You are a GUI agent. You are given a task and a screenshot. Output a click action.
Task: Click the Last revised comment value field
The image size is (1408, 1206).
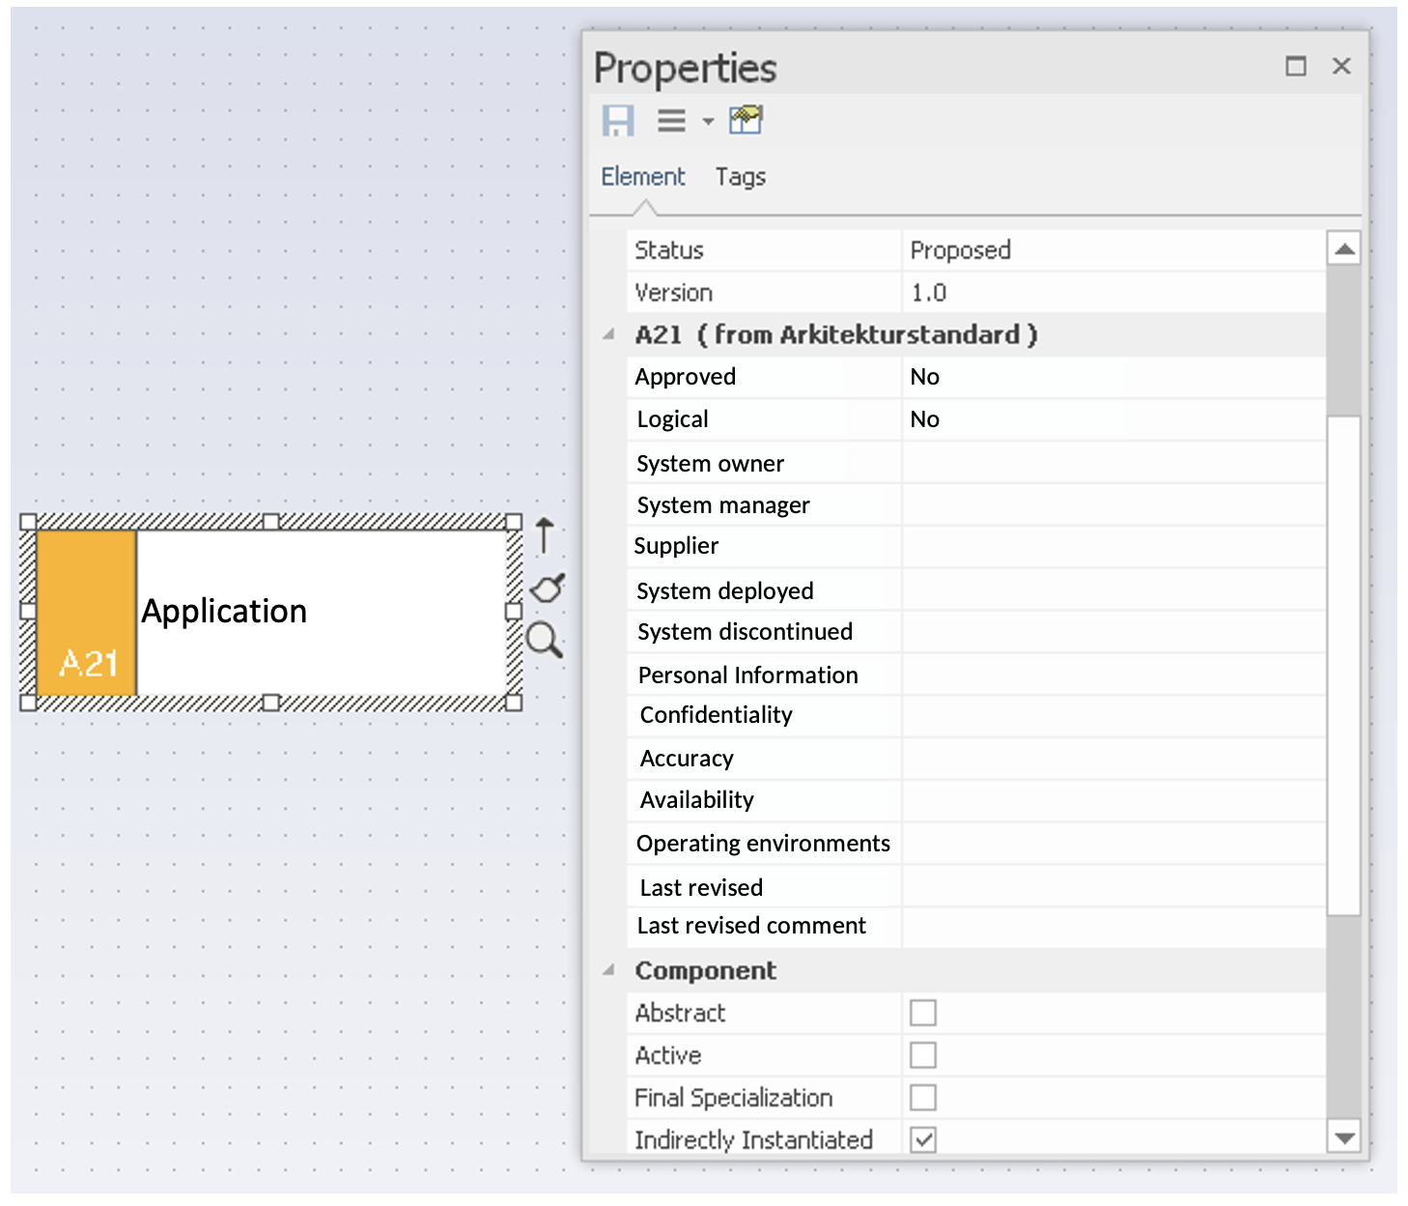1113,928
